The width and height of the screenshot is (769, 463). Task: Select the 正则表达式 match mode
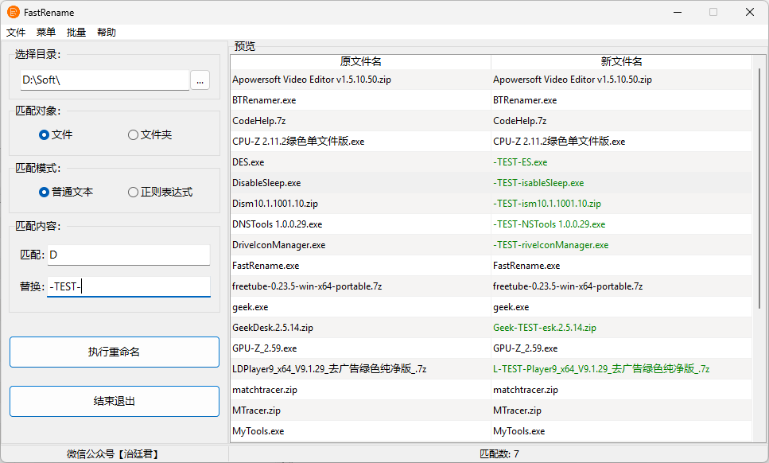coord(161,193)
